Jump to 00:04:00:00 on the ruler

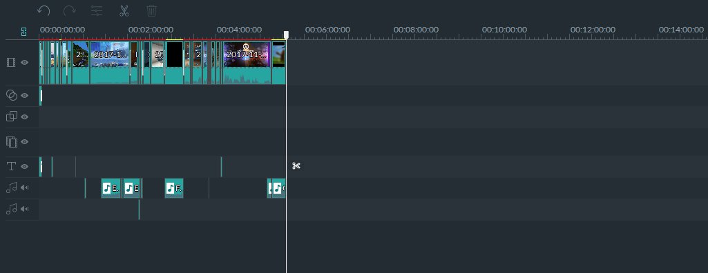[x=239, y=30]
